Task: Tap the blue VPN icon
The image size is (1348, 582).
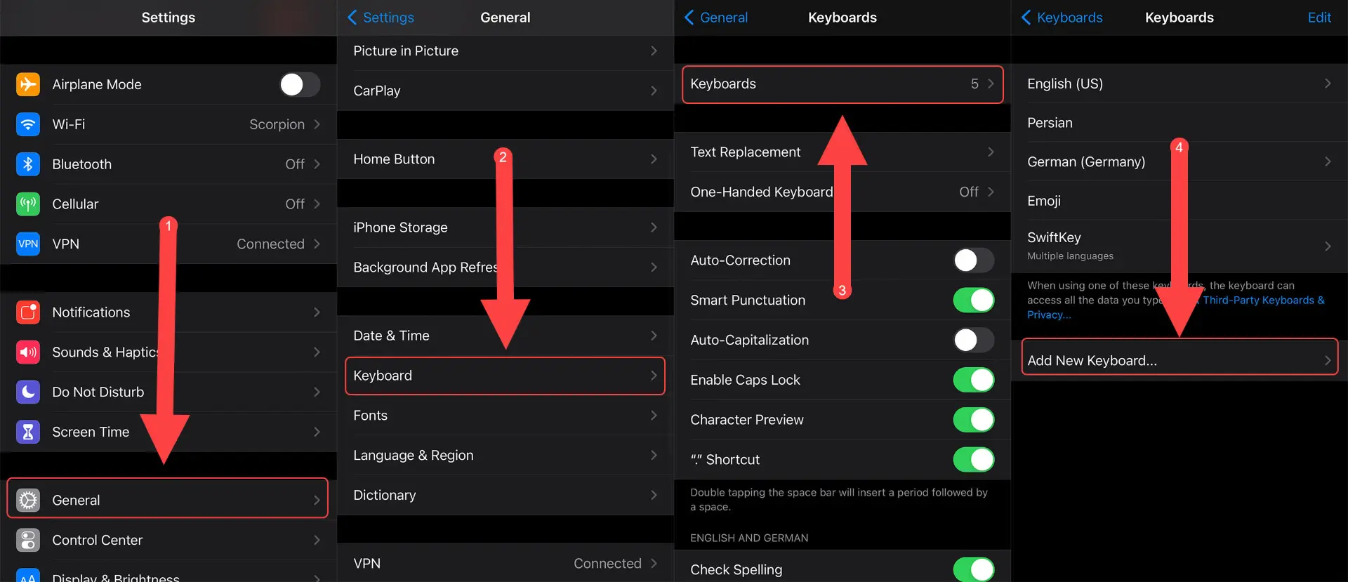Action: click(x=28, y=244)
